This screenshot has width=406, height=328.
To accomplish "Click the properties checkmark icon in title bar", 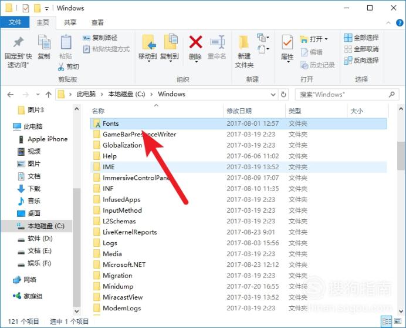I will coord(26,9).
